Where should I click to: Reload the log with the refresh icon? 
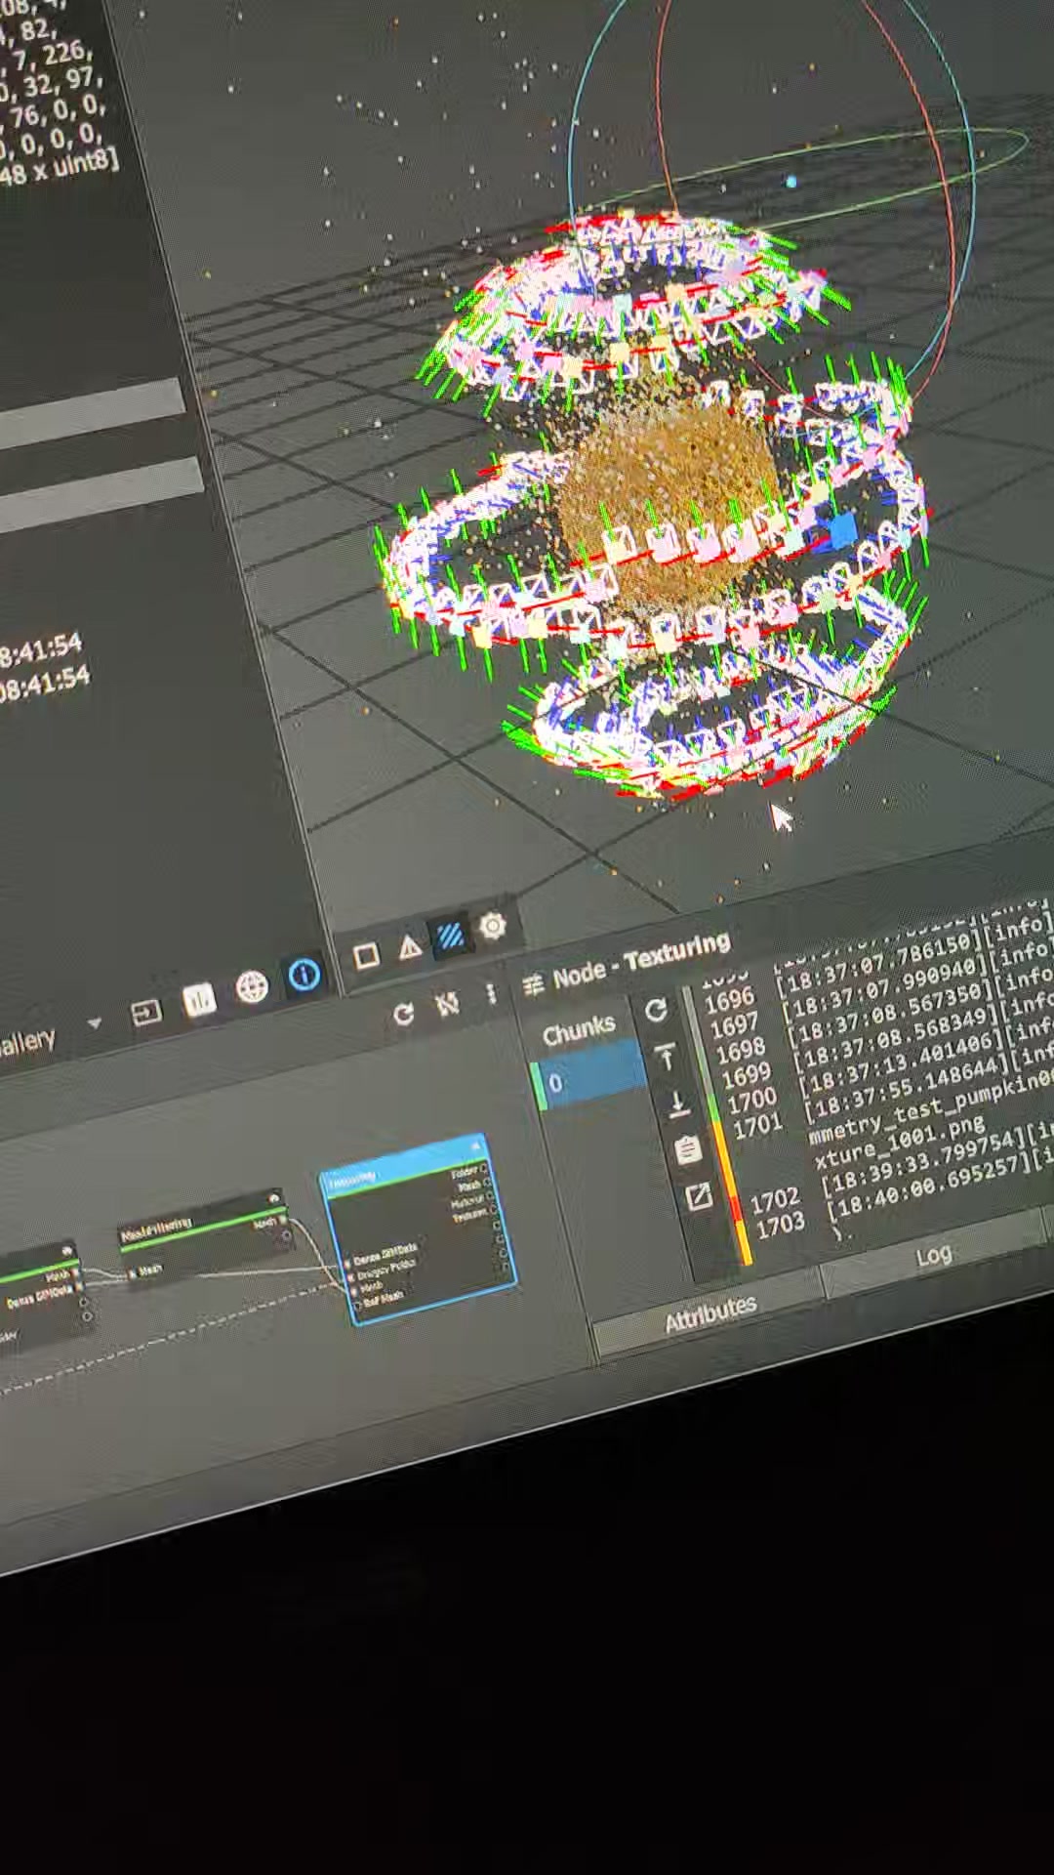(x=656, y=1010)
